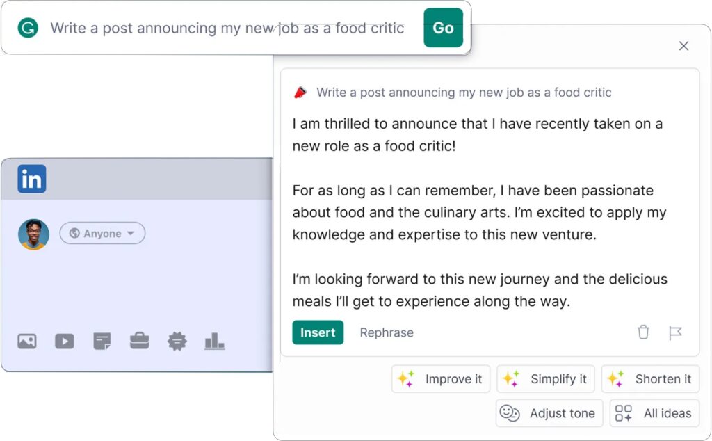Screen dimensions: 712x441
Task: Choose the Improve it suggestion
Action: click(x=441, y=379)
